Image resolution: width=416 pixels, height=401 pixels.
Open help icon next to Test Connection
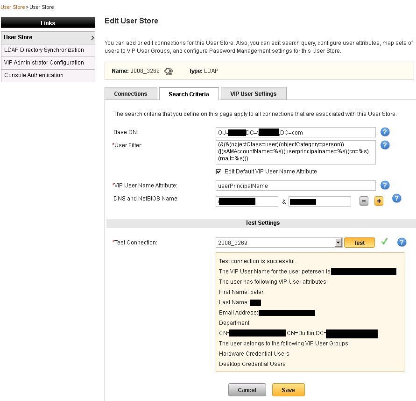[x=402, y=242]
